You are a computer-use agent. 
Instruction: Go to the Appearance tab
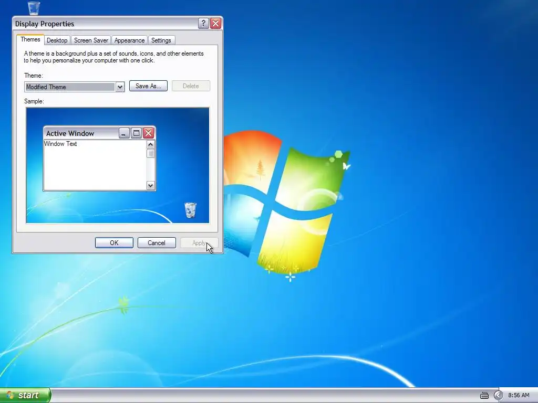click(129, 40)
